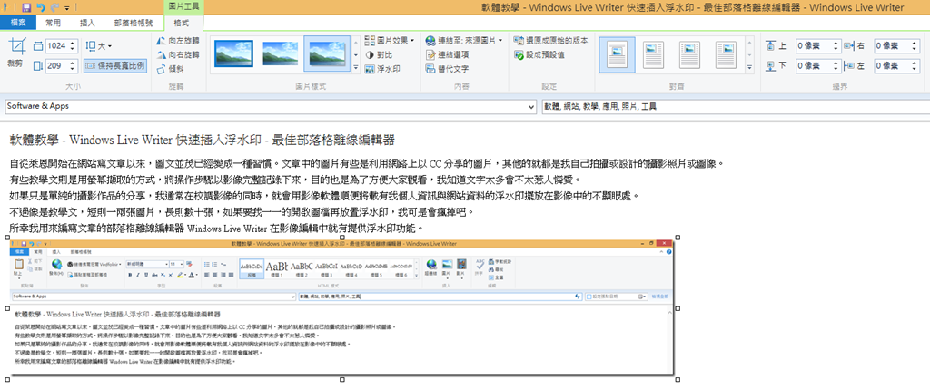Switch to the 插入 Insert tab

[x=88, y=23]
